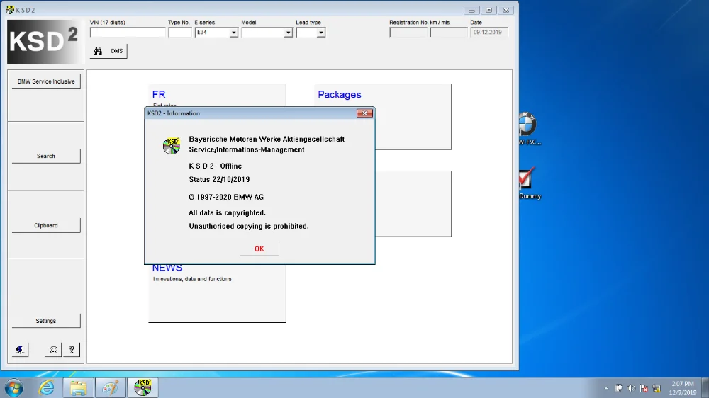Click the KSD2 taskbar icon
709x398 pixels.
tap(143, 388)
